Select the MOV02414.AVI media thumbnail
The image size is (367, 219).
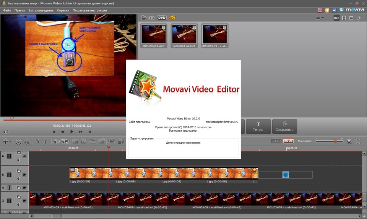click(x=184, y=36)
